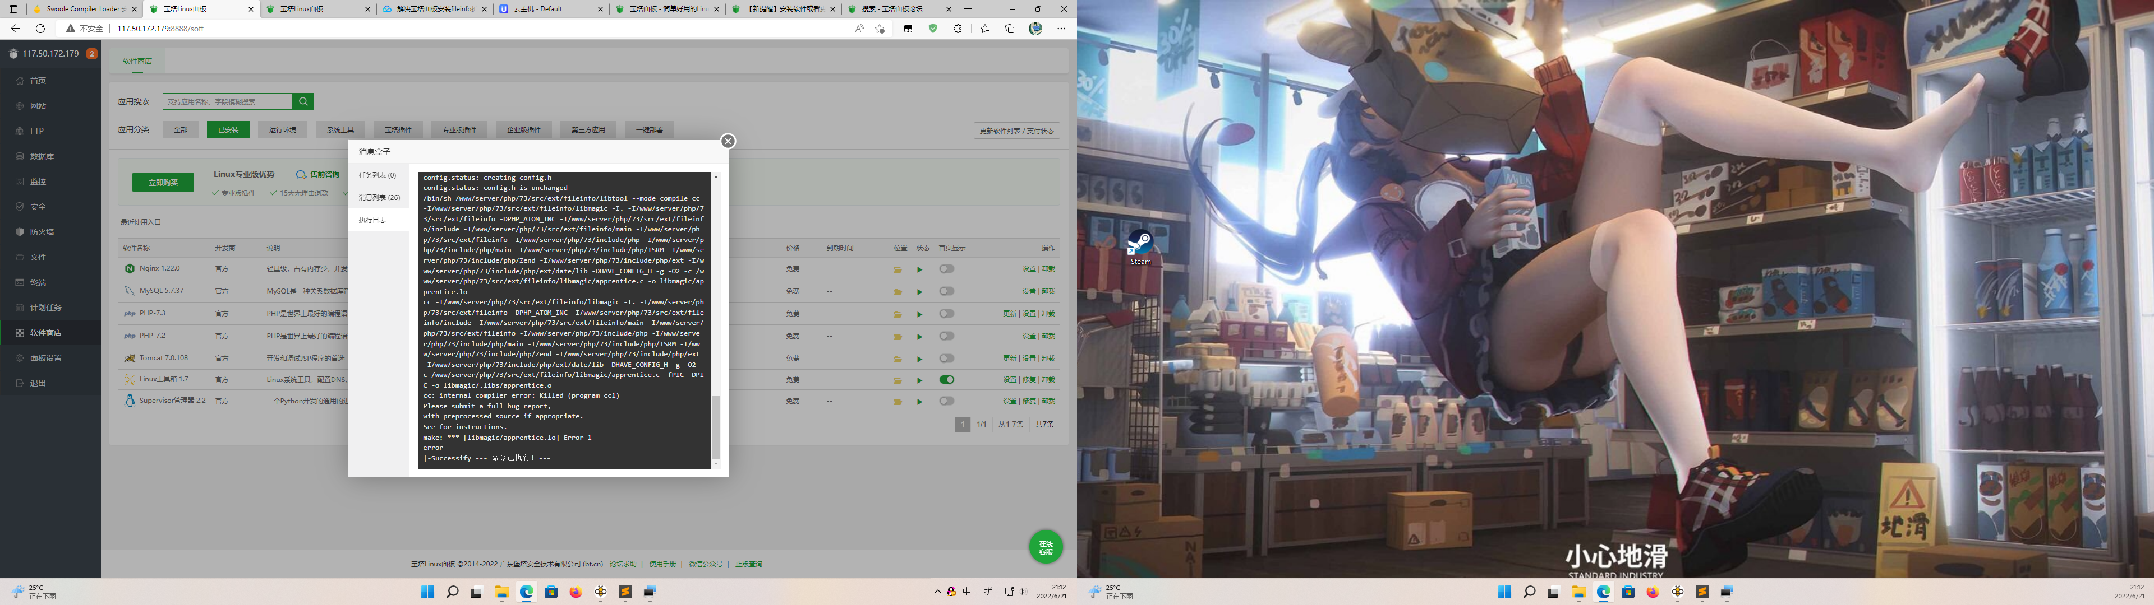The height and width of the screenshot is (605, 2154).
Task: Open 首页 in the left sidebar
Action: tap(50, 81)
